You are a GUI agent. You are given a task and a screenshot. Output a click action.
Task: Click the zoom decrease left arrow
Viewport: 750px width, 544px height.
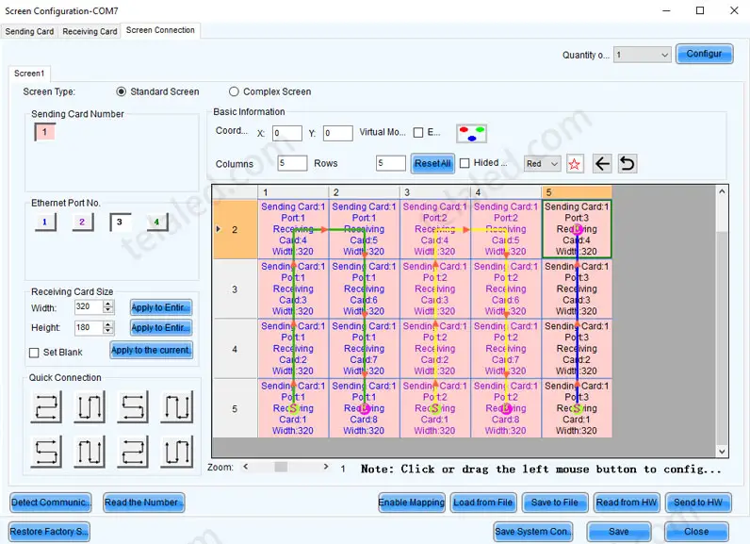245,467
